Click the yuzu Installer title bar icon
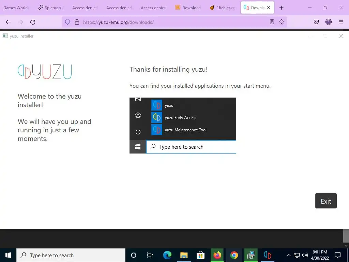Image resolution: width=349 pixels, height=262 pixels. [x=5, y=36]
